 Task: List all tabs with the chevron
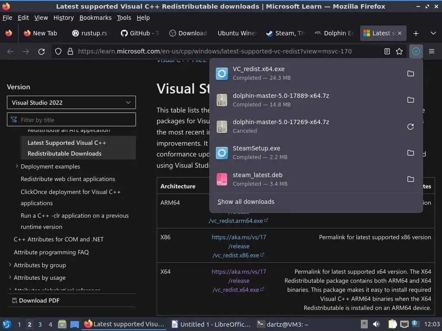(x=433, y=33)
